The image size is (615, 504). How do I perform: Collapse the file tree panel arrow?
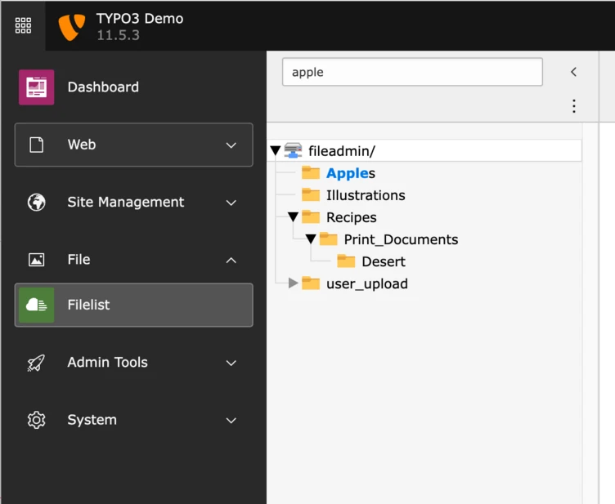(573, 72)
